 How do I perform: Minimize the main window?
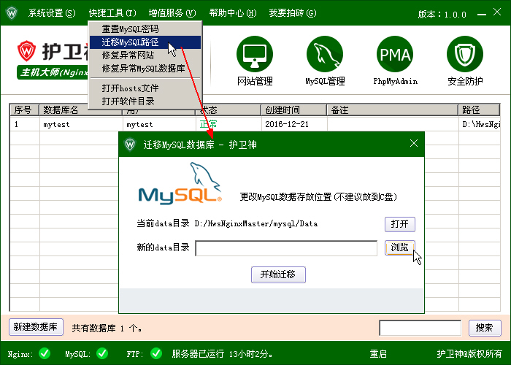coord(482,14)
